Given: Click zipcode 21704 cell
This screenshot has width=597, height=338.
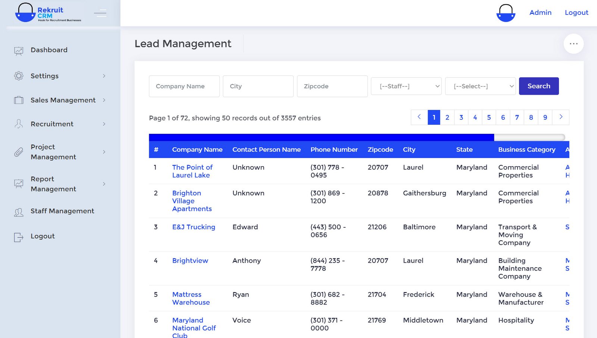Looking at the screenshot, I should click(377, 294).
